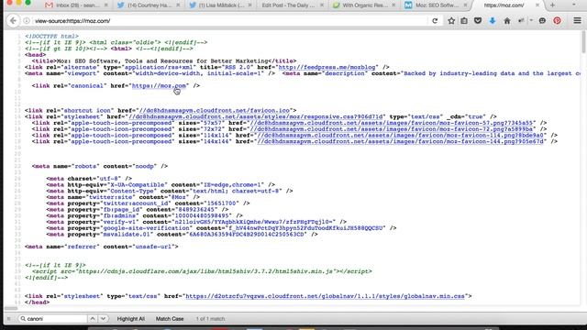Click the find bar search field

pos(52,319)
